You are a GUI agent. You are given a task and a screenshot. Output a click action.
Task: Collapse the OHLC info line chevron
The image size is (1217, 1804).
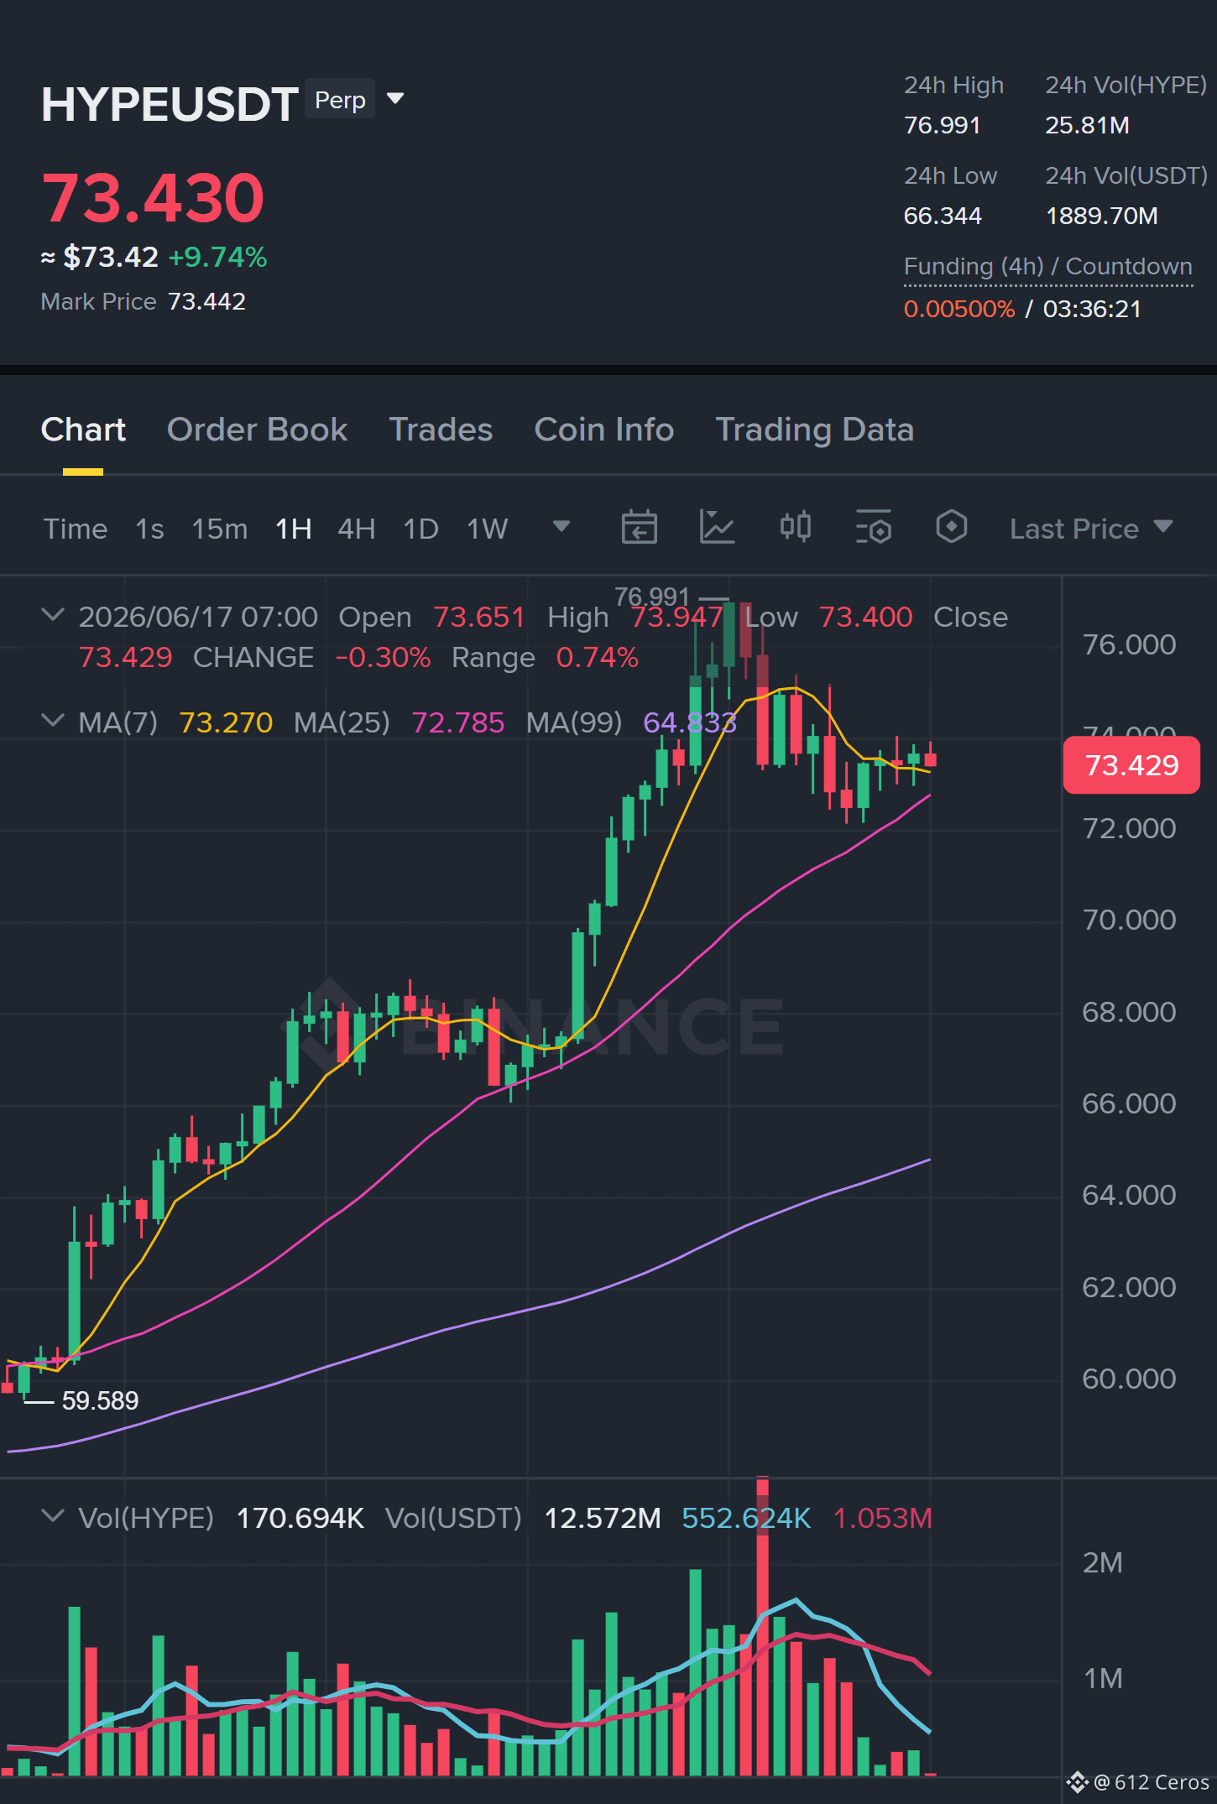(x=53, y=615)
